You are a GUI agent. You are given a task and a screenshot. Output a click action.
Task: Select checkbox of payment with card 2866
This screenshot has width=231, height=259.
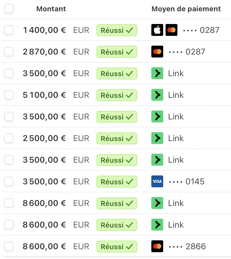point(9,246)
